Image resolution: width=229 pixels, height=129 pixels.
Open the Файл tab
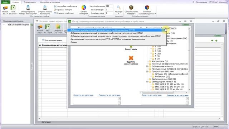click(5, 2)
